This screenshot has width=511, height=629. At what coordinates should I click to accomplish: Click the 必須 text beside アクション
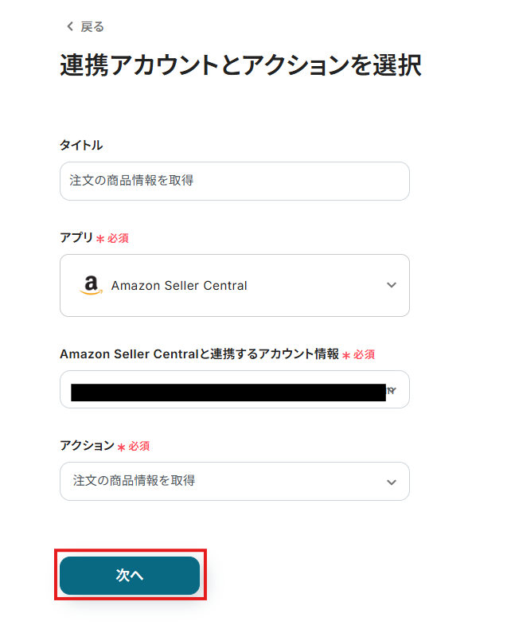(138, 446)
